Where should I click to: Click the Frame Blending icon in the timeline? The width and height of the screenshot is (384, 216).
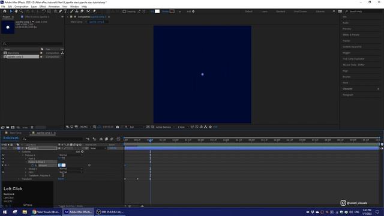106,139
